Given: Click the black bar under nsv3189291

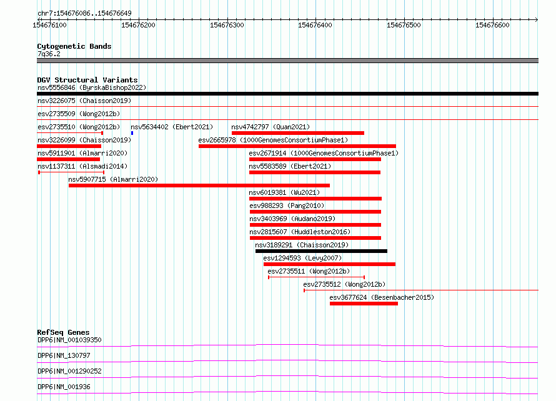Looking at the screenshot, I should click(x=321, y=251).
